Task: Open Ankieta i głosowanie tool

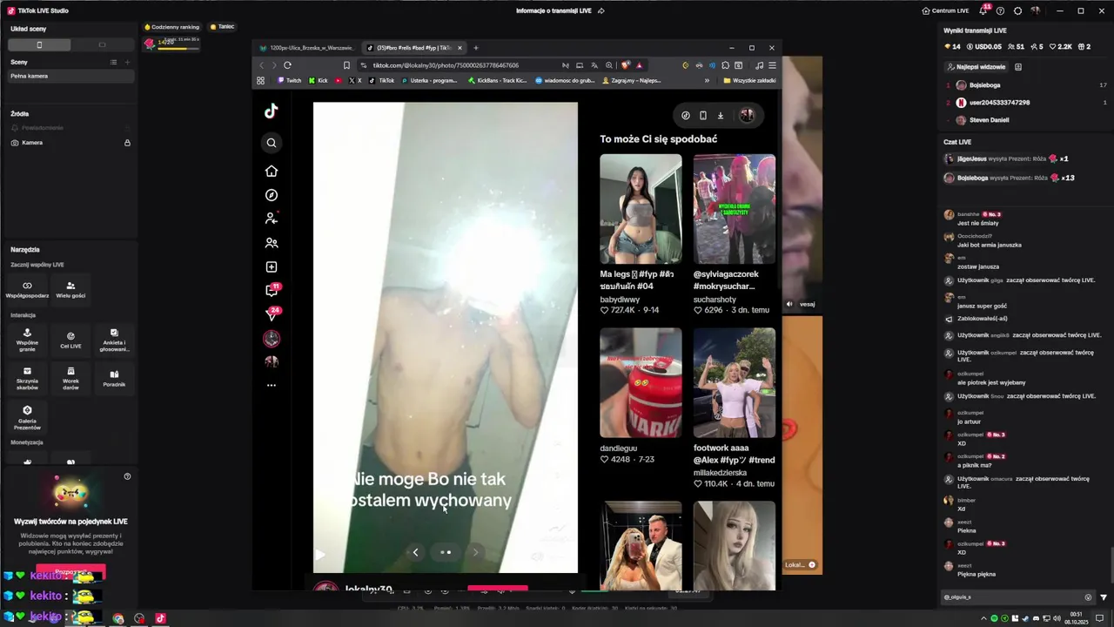Action: pyautogui.click(x=114, y=340)
